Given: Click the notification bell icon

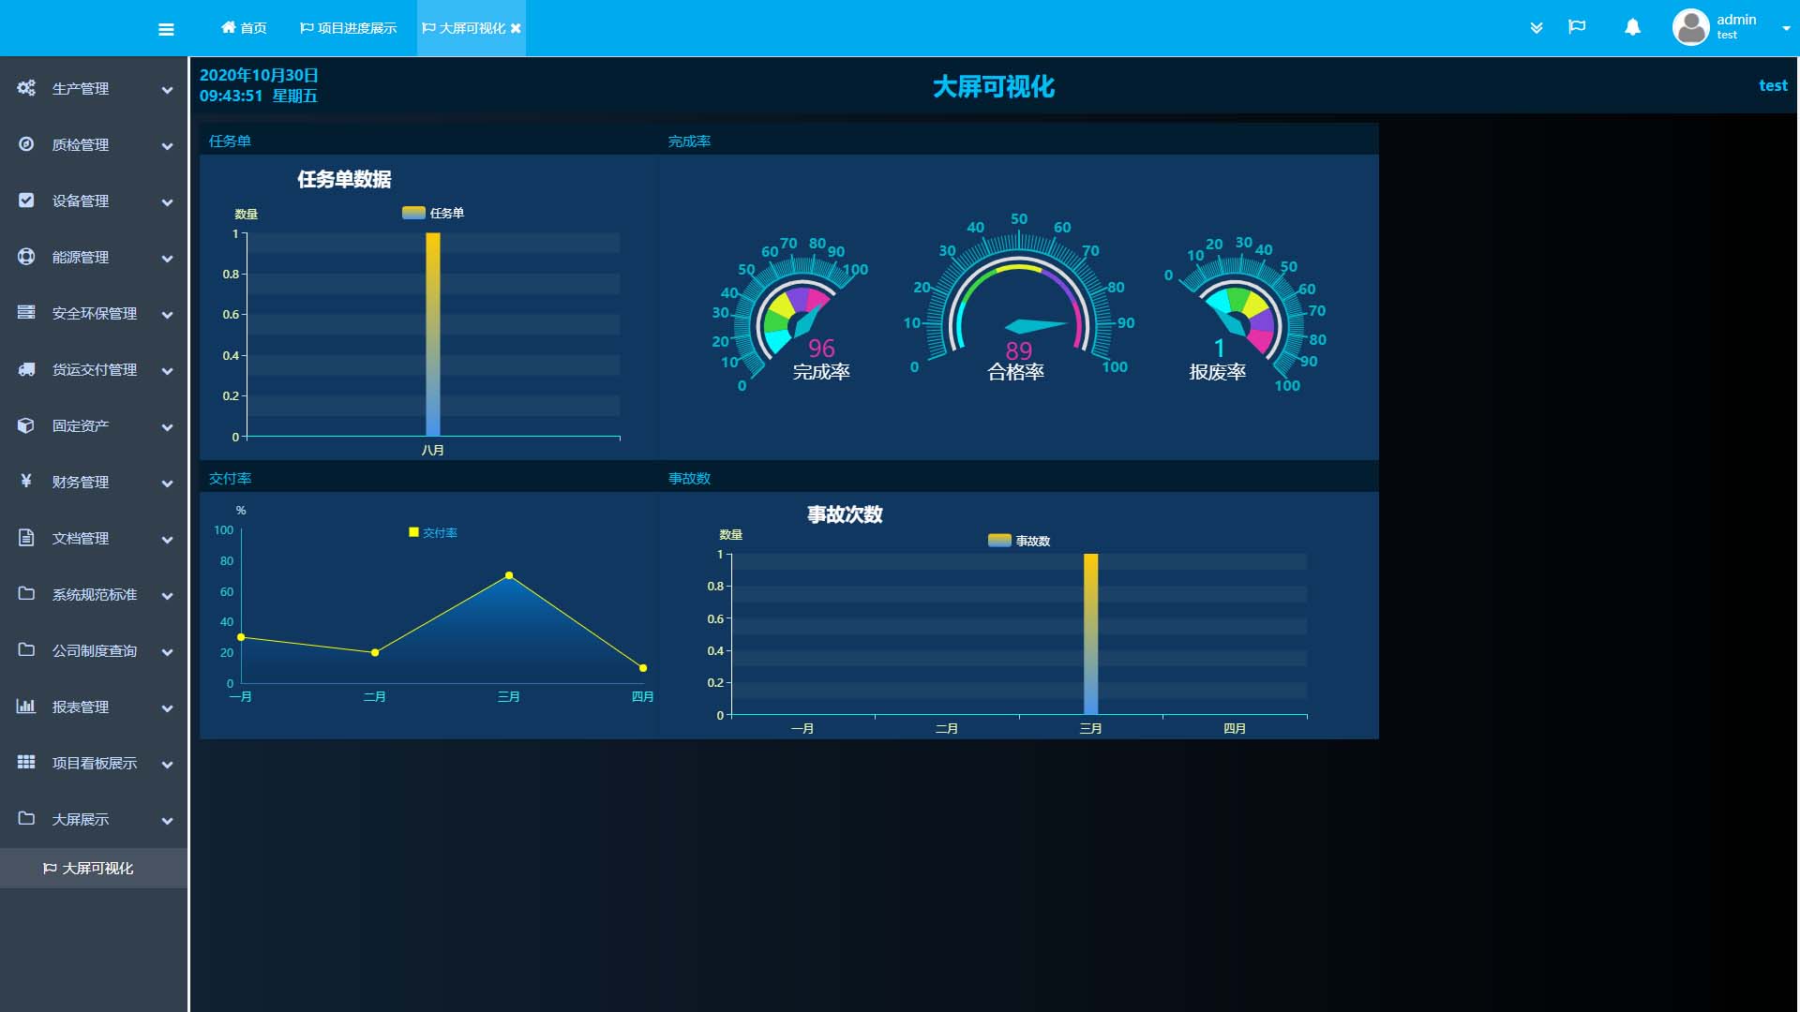Looking at the screenshot, I should pyautogui.click(x=1632, y=27).
